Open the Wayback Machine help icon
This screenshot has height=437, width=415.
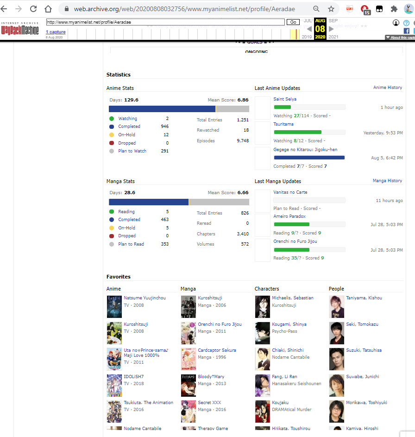(406, 23)
